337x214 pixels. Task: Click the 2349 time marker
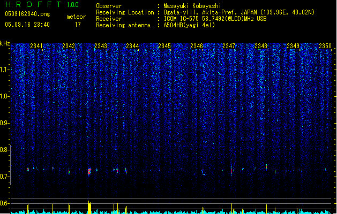click(293, 46)
